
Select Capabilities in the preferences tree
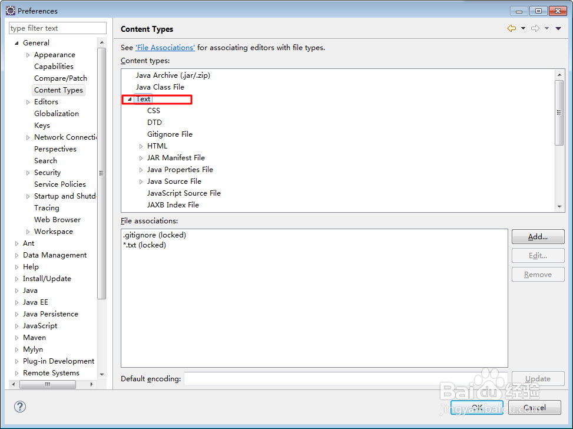54,66
